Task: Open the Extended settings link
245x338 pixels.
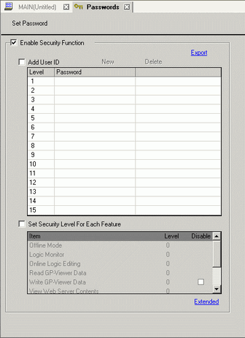Action: 206,301
